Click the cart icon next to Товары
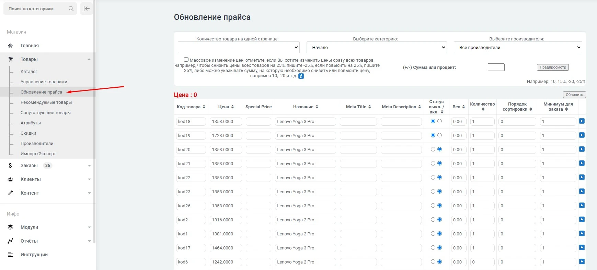 click(10, 59)
